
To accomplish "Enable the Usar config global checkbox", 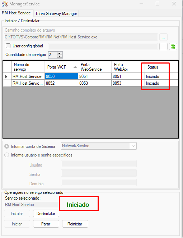I will 8,46.
